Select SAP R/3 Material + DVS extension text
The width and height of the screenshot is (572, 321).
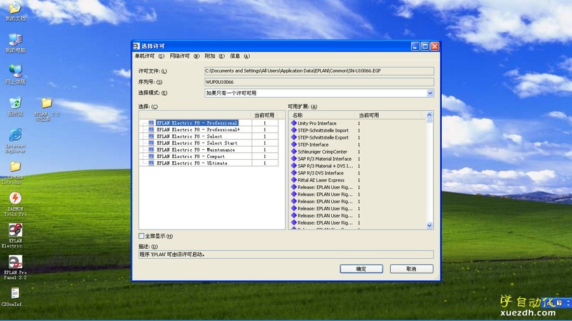tap(325, 166)
